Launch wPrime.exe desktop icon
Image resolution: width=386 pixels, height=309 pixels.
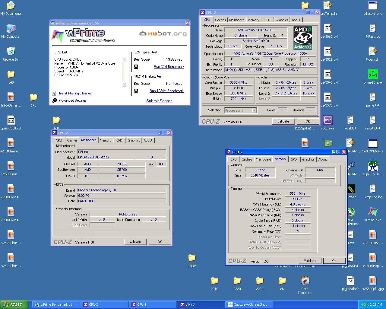click(x=373, y=215)
